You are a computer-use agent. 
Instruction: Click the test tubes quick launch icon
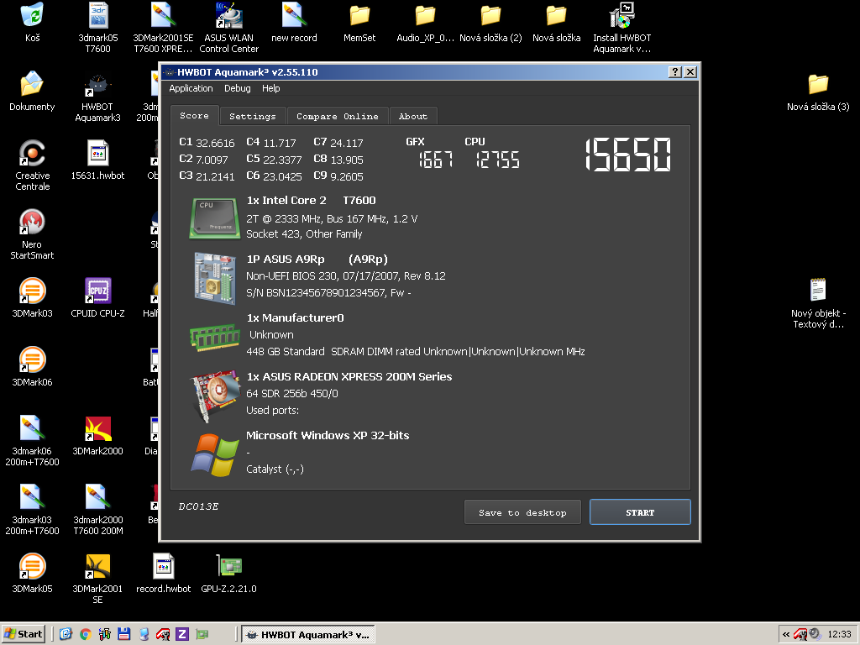tap(105, 635)
